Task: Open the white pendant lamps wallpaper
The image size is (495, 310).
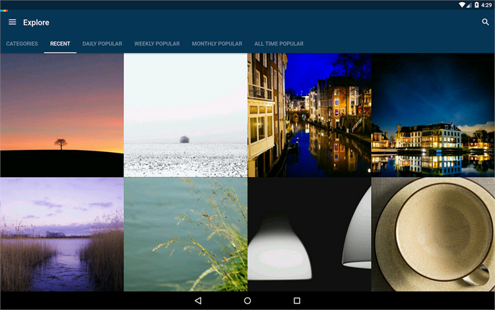Action: (310, 235)
